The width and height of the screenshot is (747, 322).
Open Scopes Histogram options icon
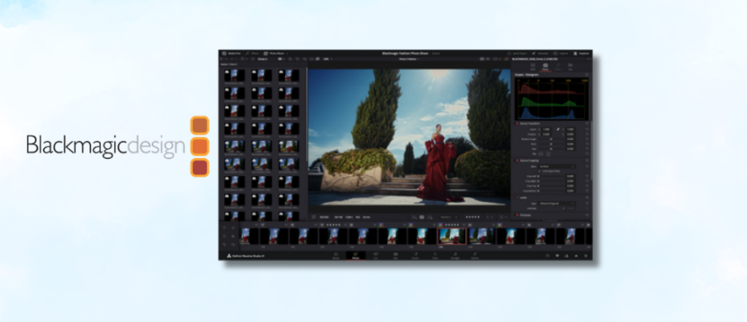587,75
